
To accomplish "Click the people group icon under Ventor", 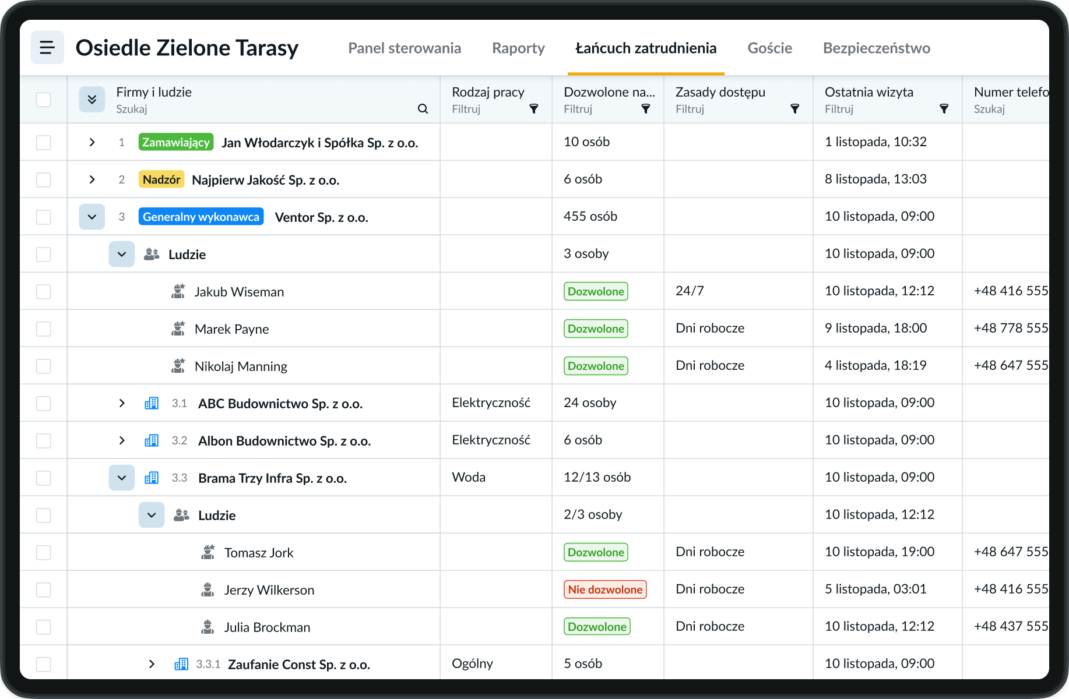I will click(x=152, y=254).
